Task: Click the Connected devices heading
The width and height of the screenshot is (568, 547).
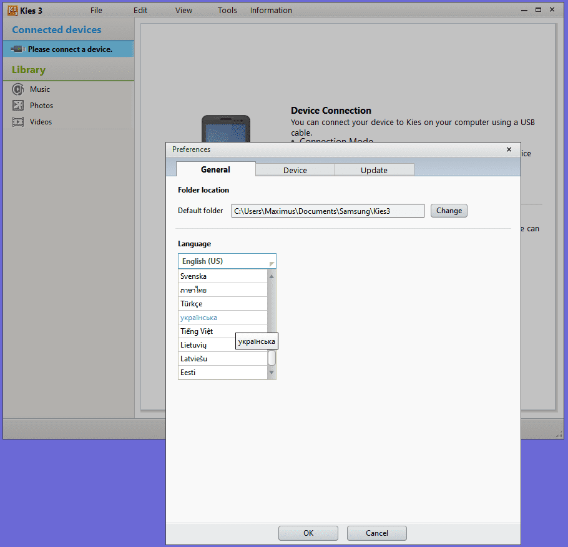Action: [57, 30]
